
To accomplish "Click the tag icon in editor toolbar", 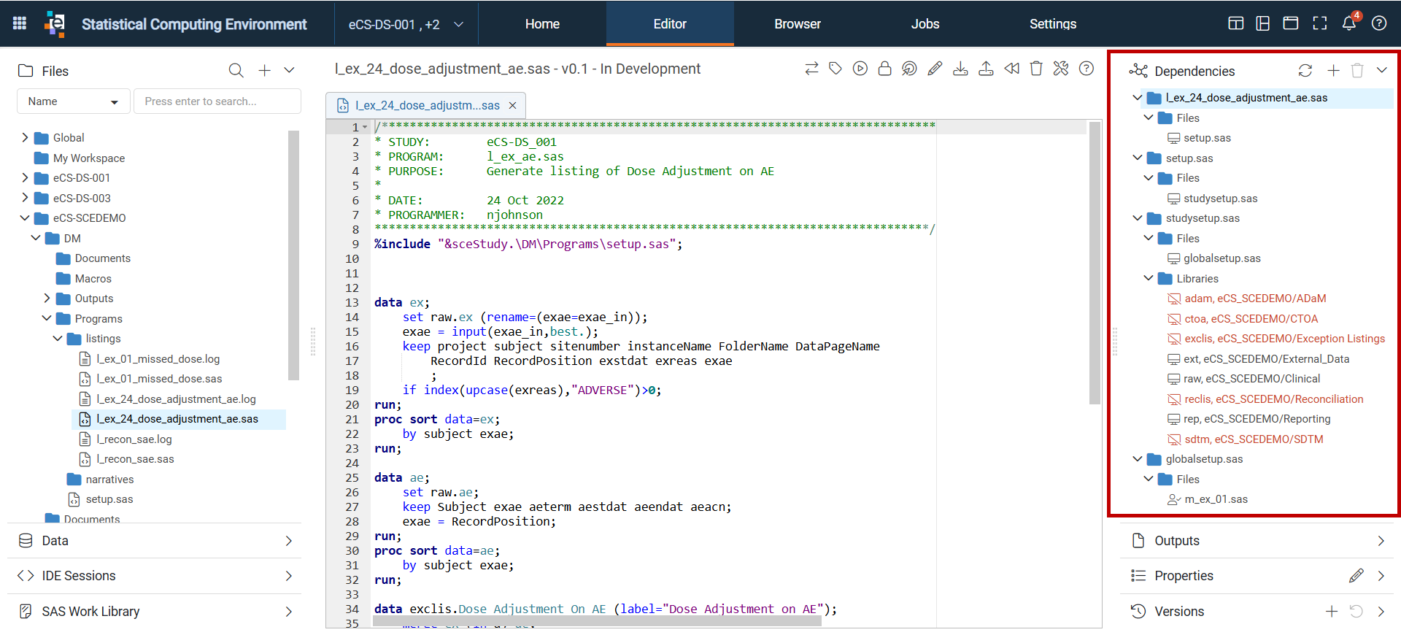I will (835, 69).
